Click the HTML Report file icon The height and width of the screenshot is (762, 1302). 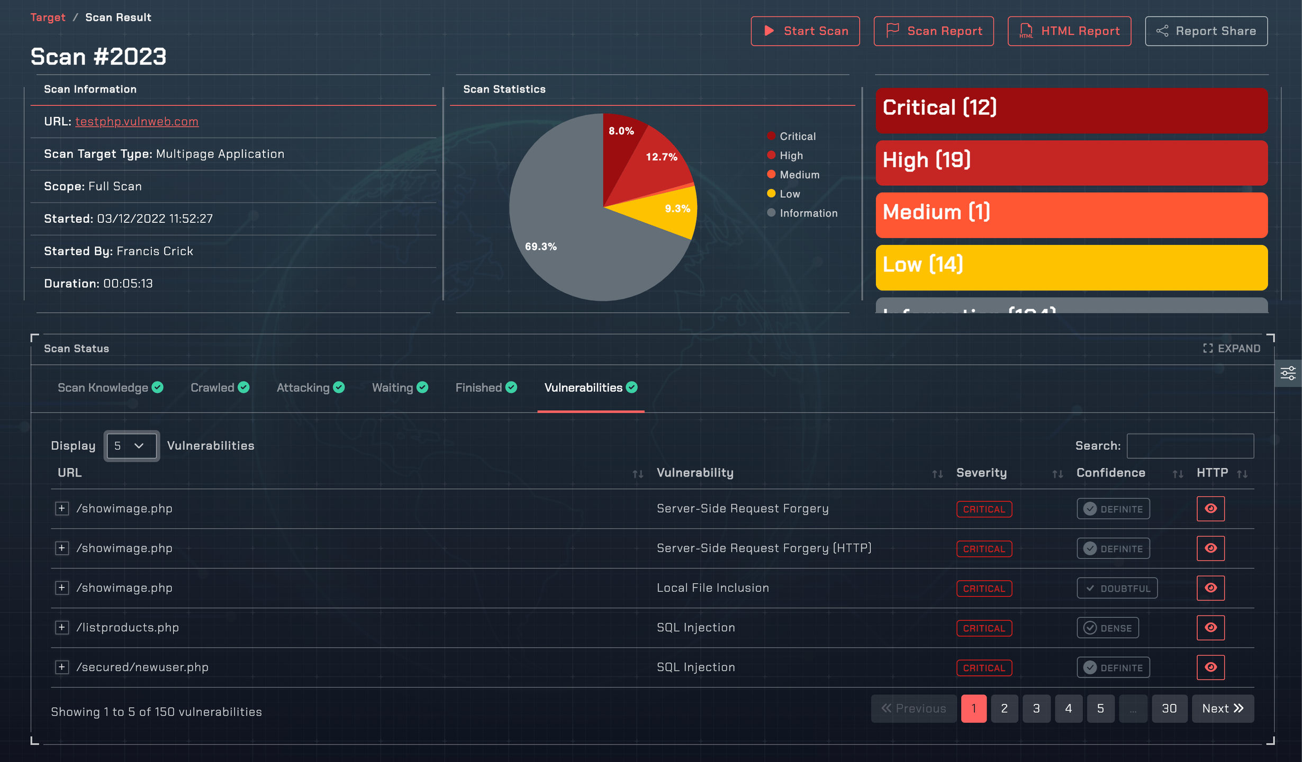coord(1026,31)
